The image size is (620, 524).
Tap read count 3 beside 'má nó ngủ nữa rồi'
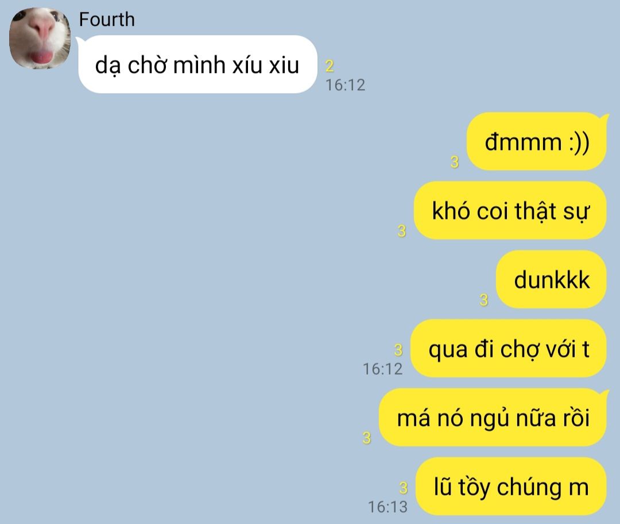coord(367,438)
